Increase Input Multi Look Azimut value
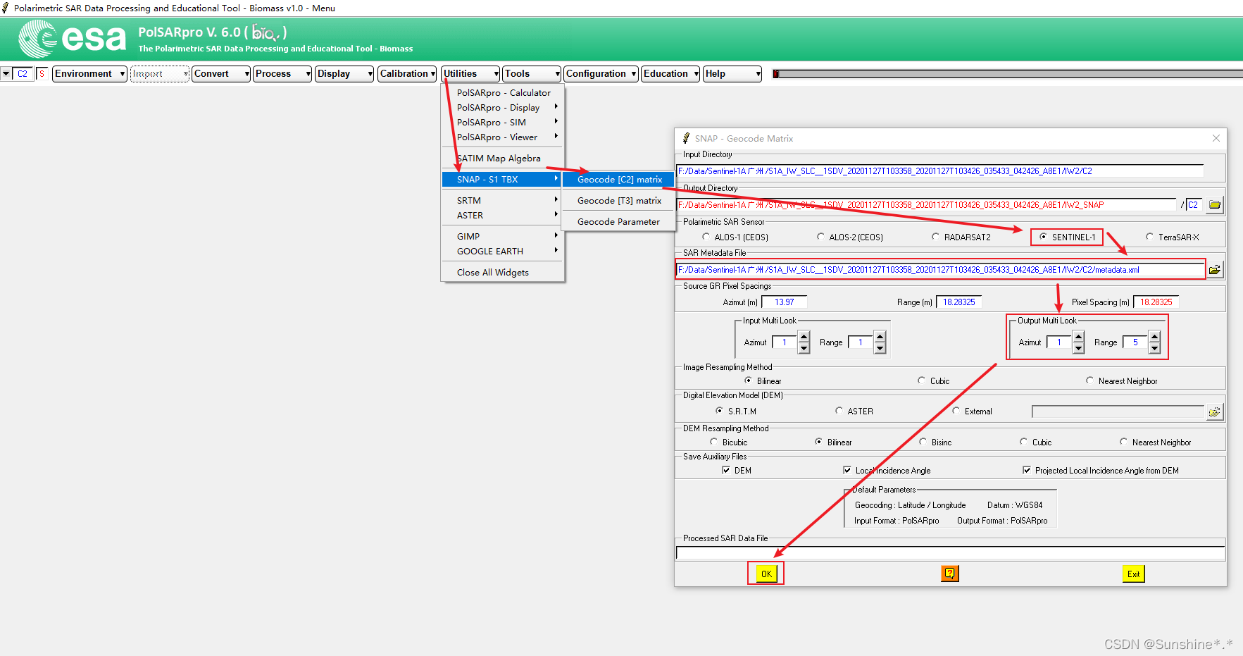Image resolution: width=1243 pixels, height=656 pixels. pos(804,337)
